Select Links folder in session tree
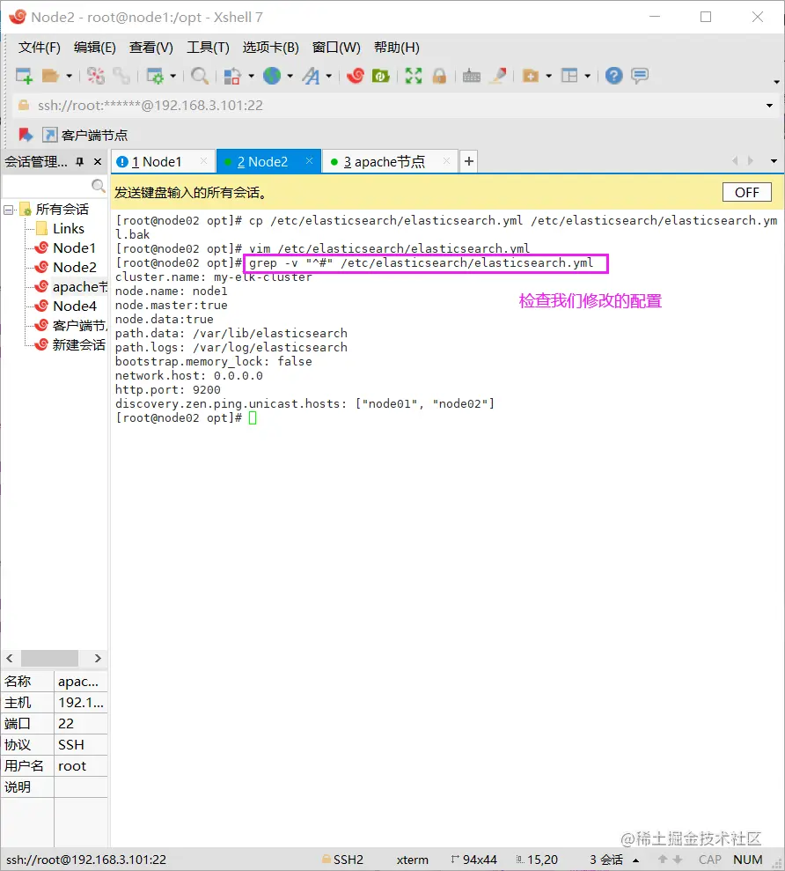Image resolution: width=785 pixels, height=871 pixels. pos(69,229)
